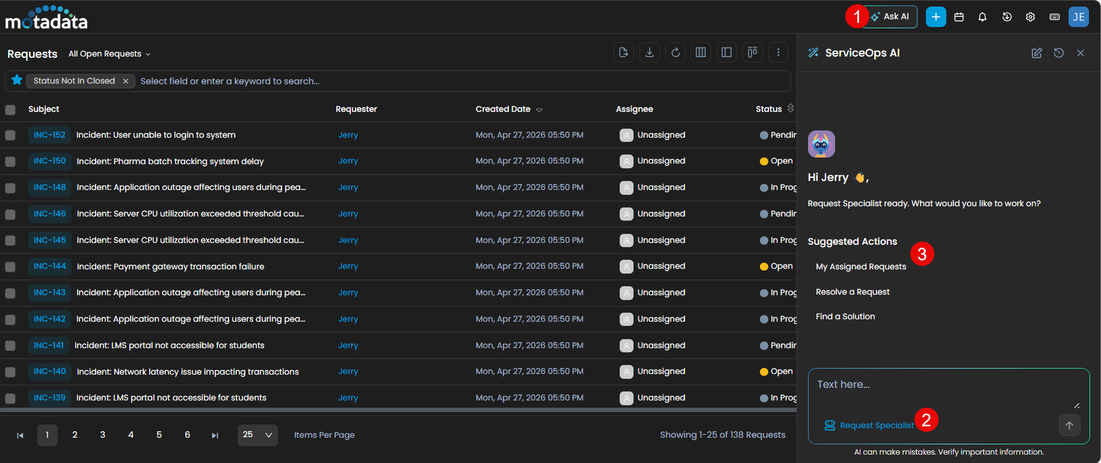The image size is (1101, 463).
Task: Open the notifications bell
Action: tap(982, 17)
